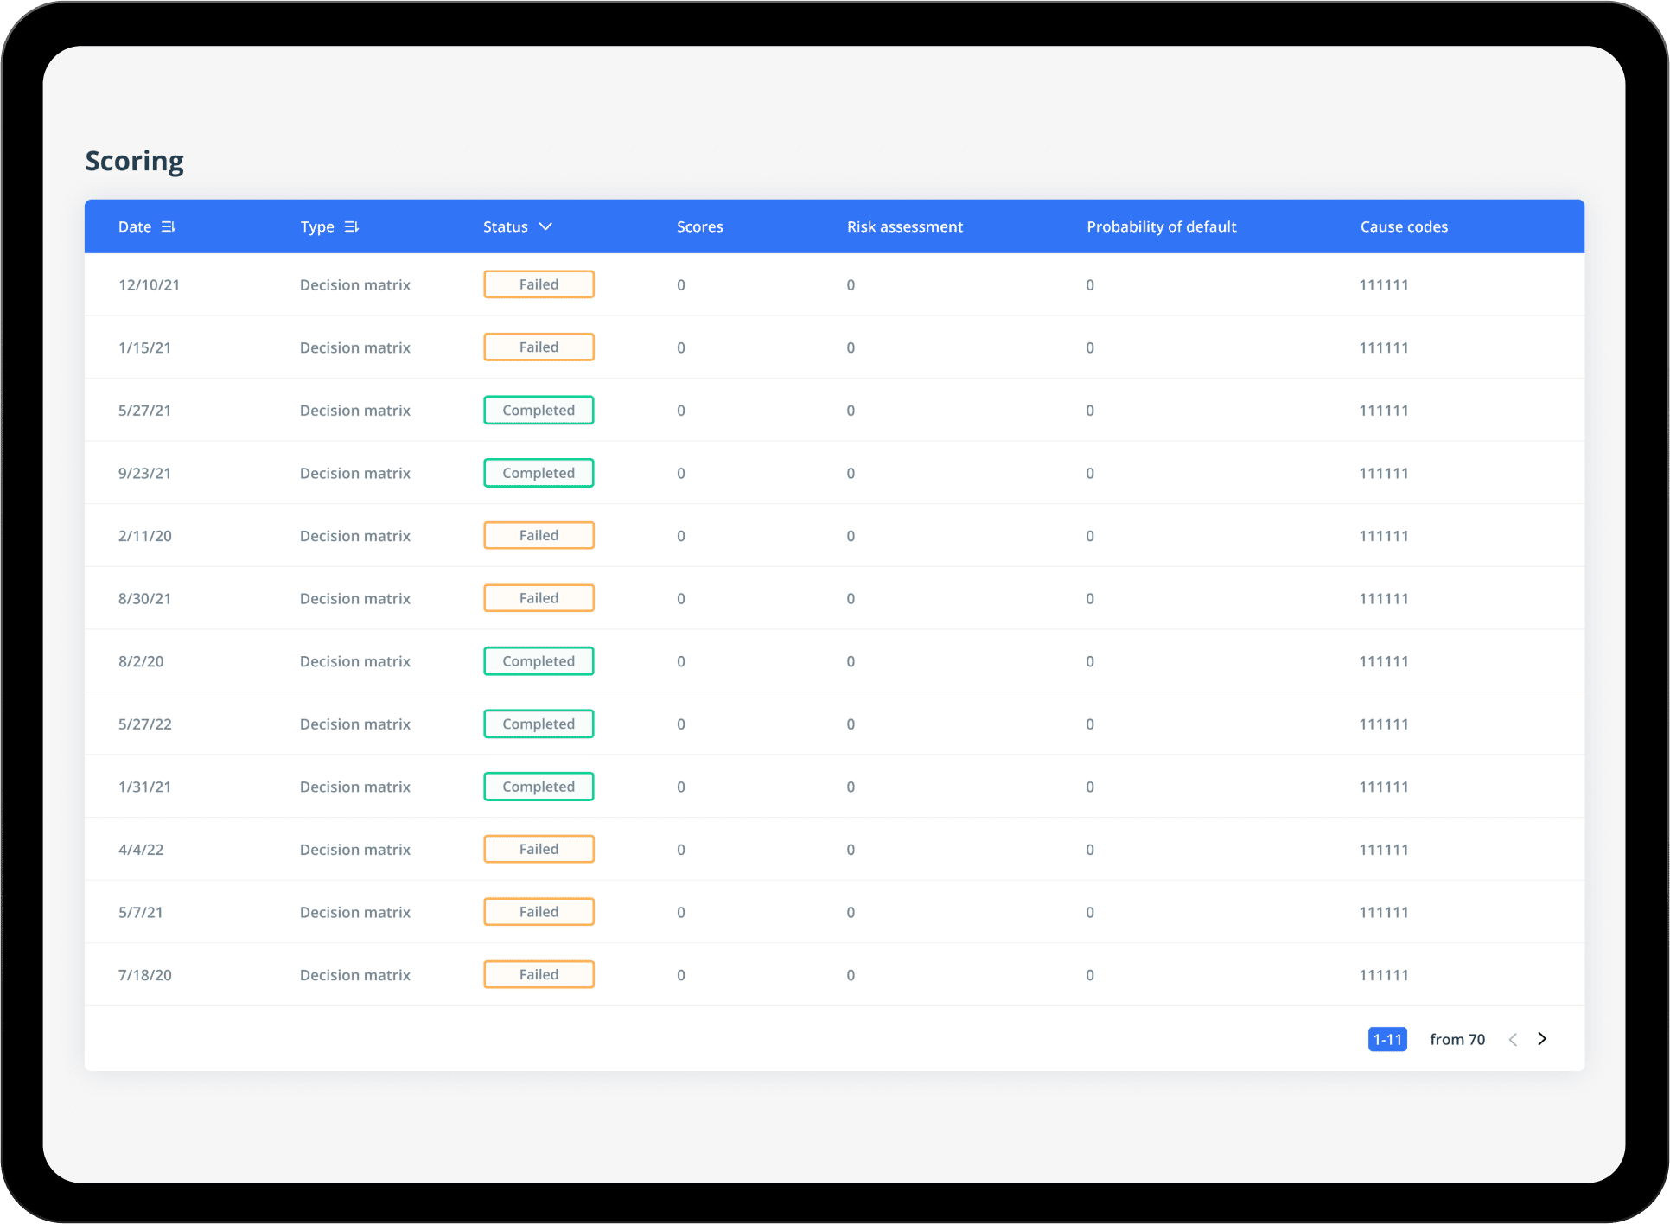Select the Failed badge for 7/18/20
Viewport: 1670px width, 1224px height.
click(539, 974)
